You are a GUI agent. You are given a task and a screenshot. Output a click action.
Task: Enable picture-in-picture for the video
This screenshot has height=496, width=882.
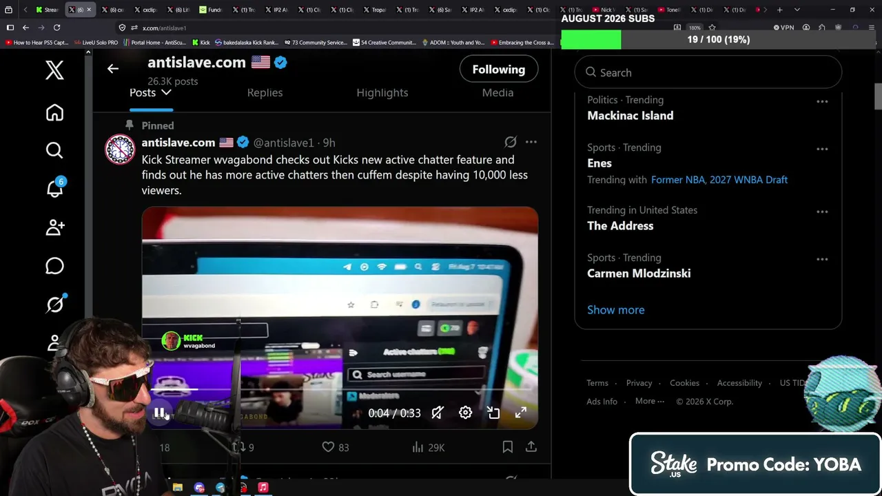[x=493, y=413]
